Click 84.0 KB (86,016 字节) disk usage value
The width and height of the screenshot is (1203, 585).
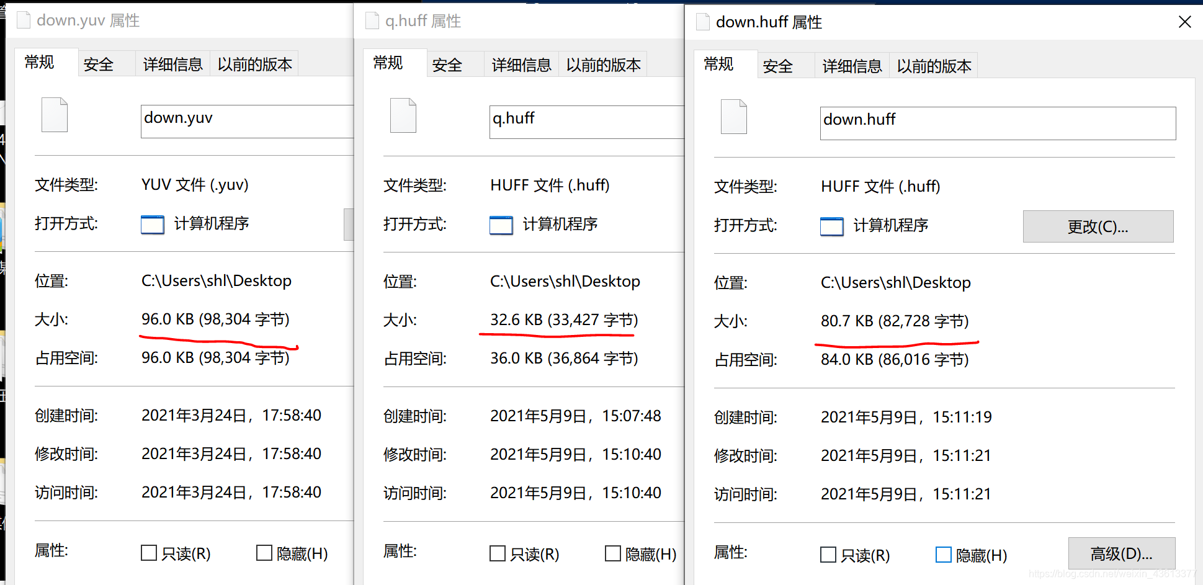[895, 359]
